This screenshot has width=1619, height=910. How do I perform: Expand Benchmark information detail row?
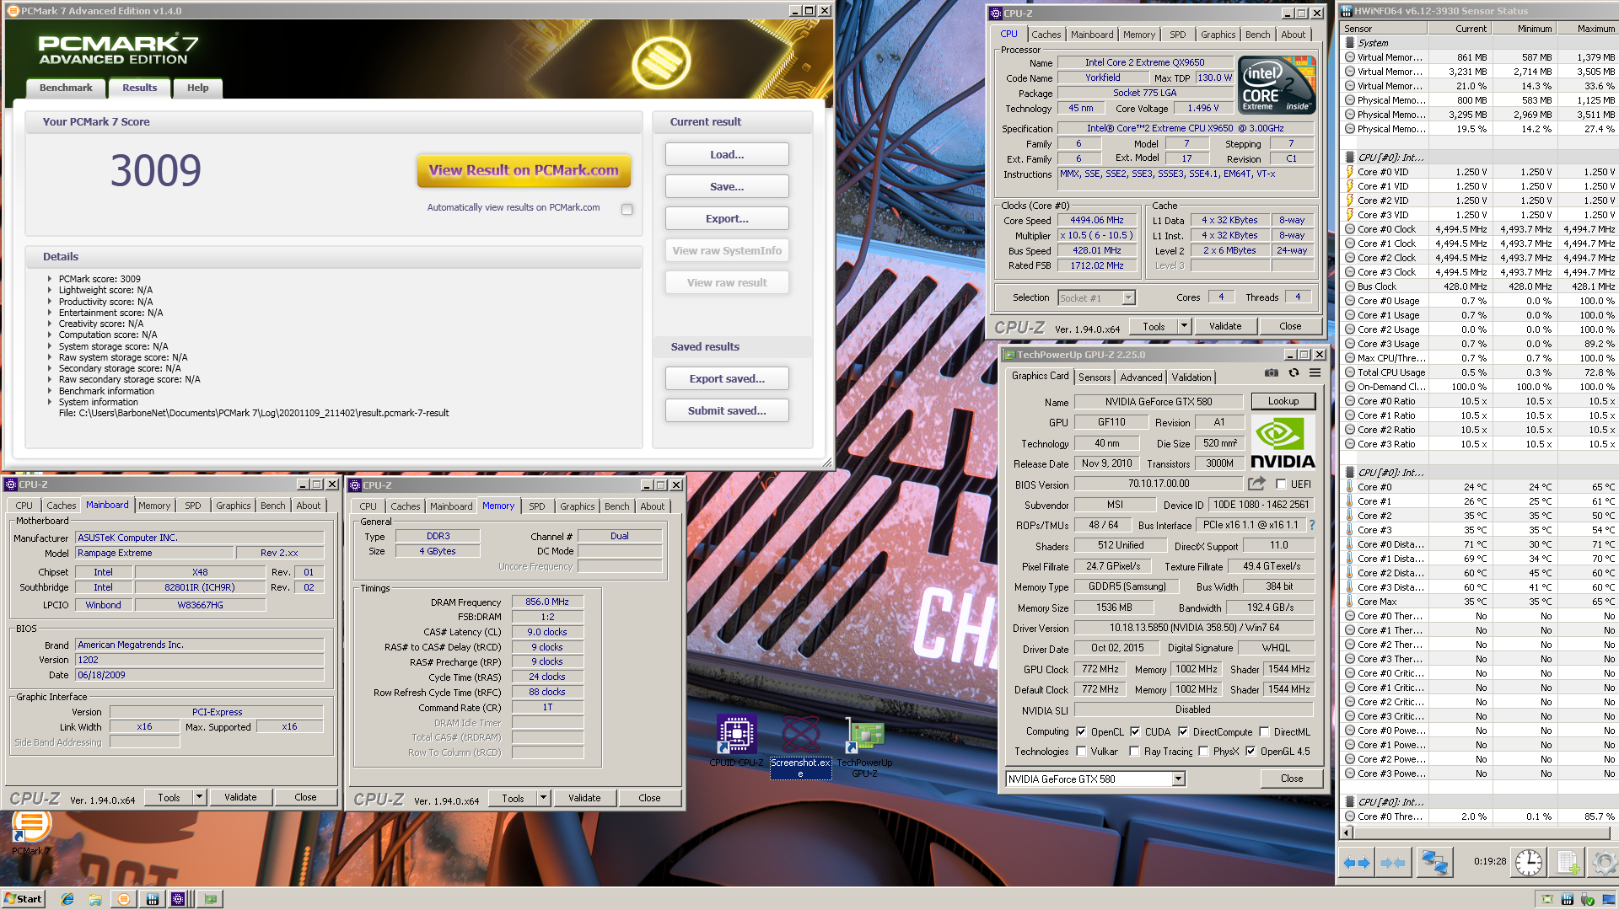(50, 391)
